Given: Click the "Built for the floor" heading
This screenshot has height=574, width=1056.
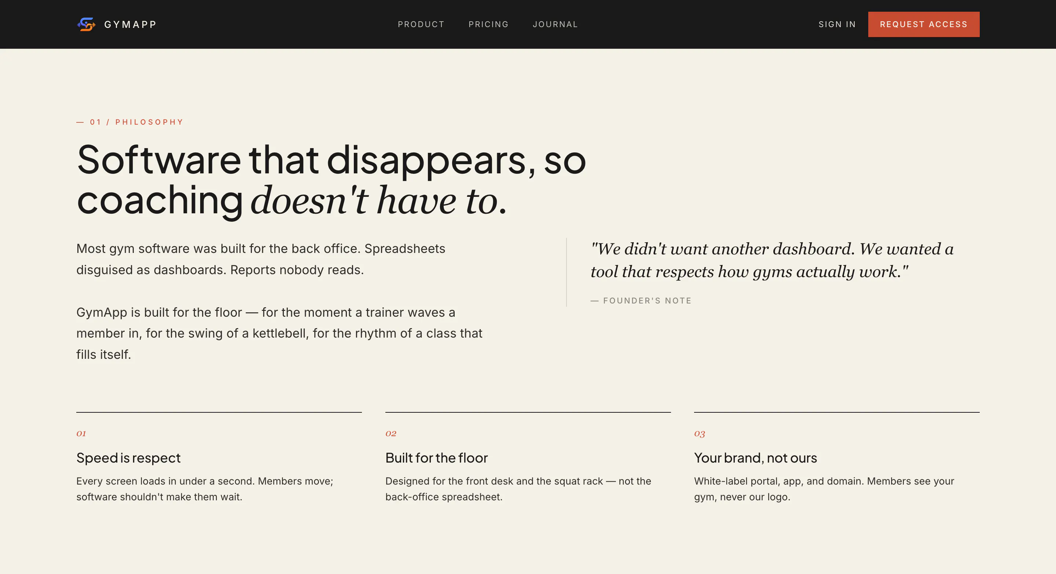Looking at the screenshot, I should [x=437, y=458].
